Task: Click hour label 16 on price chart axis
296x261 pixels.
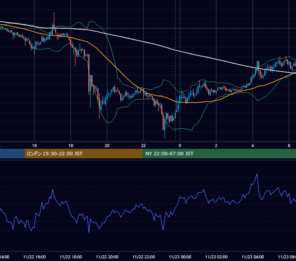Action: pos(34,146)
